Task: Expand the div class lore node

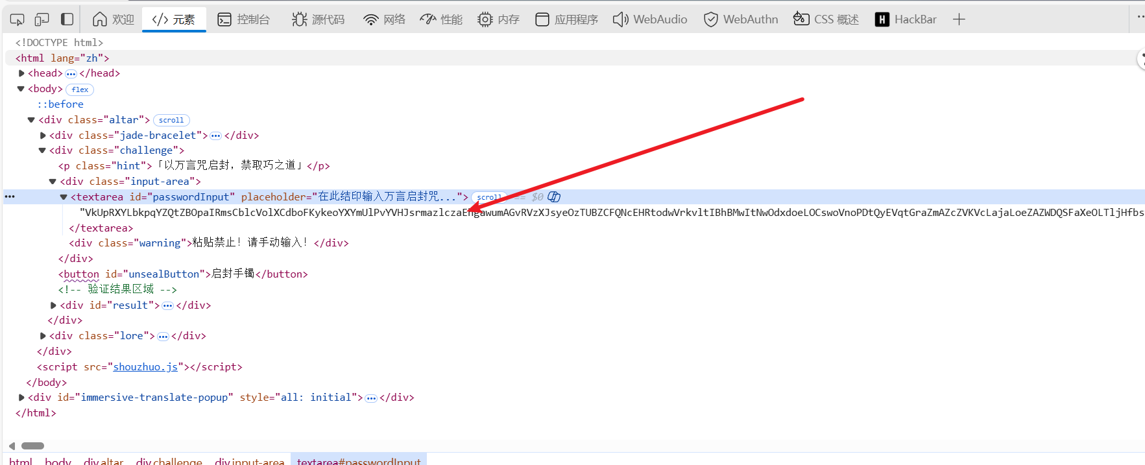Action: (43, 336)
